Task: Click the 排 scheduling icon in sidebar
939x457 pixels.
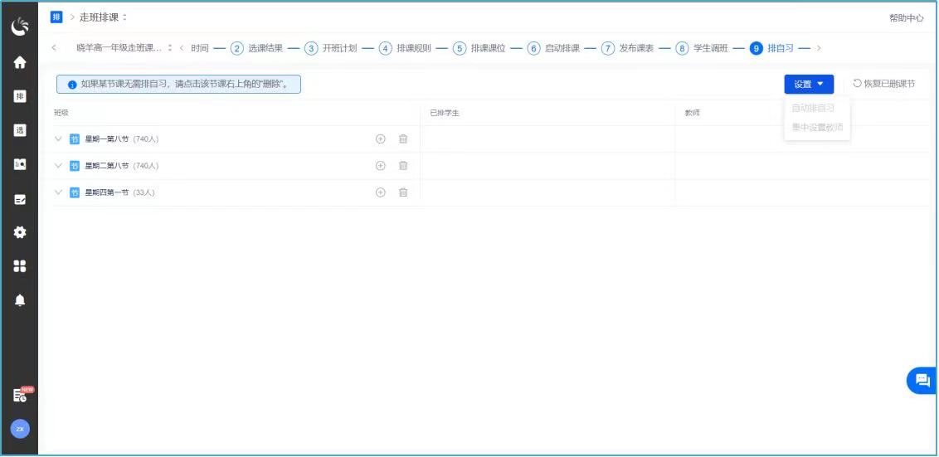Action: pos(20,96)
